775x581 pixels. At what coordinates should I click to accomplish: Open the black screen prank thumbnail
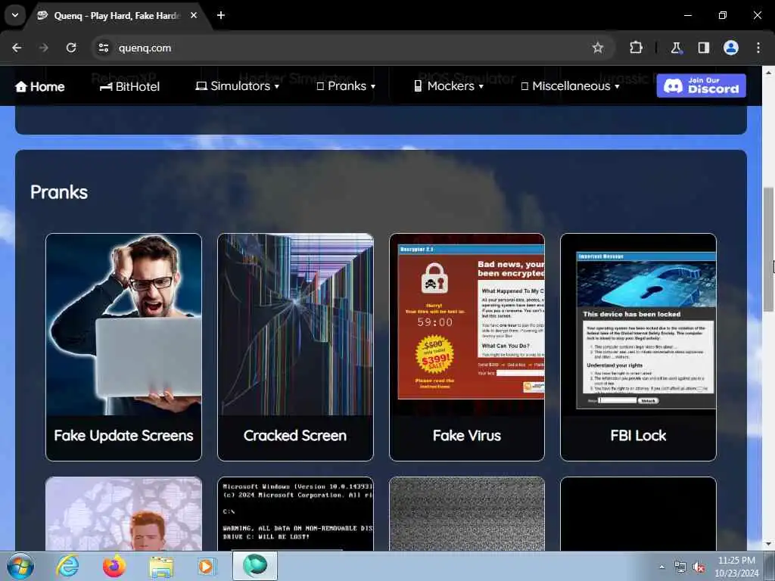[x=638, y=514]
